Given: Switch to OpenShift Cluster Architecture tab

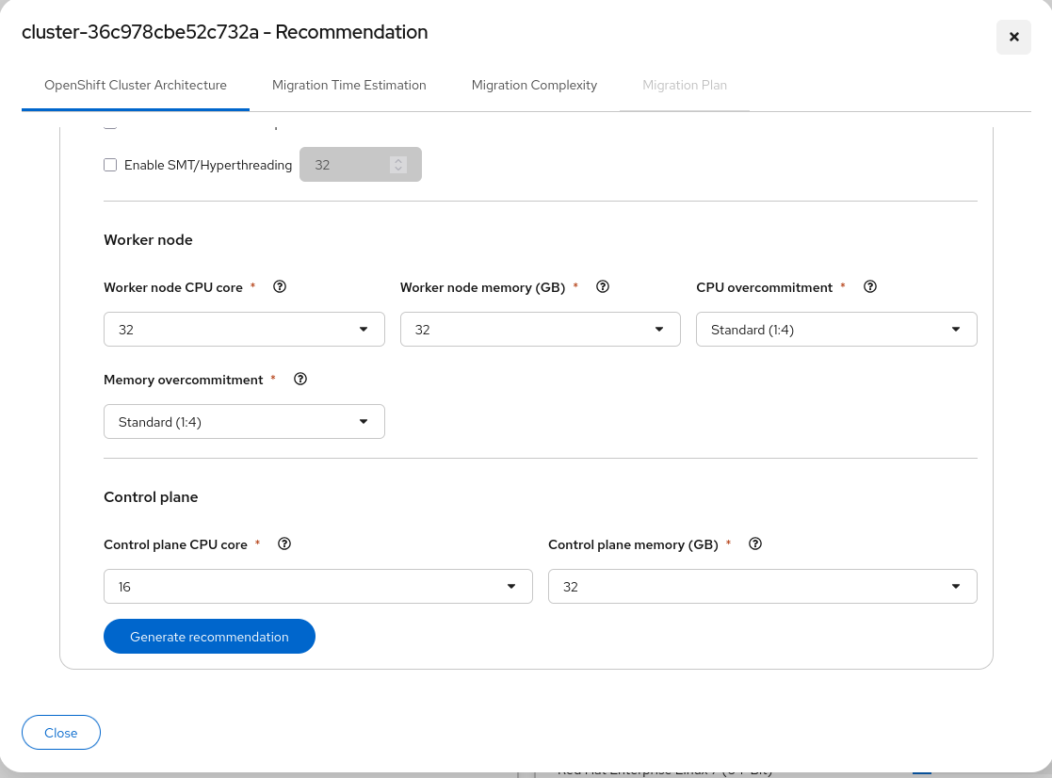Looking at the screenshot, I should pos(136,85).
